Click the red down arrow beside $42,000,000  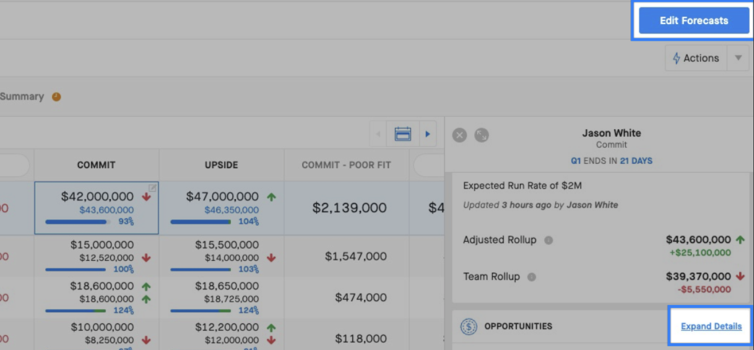click(146, 197)
